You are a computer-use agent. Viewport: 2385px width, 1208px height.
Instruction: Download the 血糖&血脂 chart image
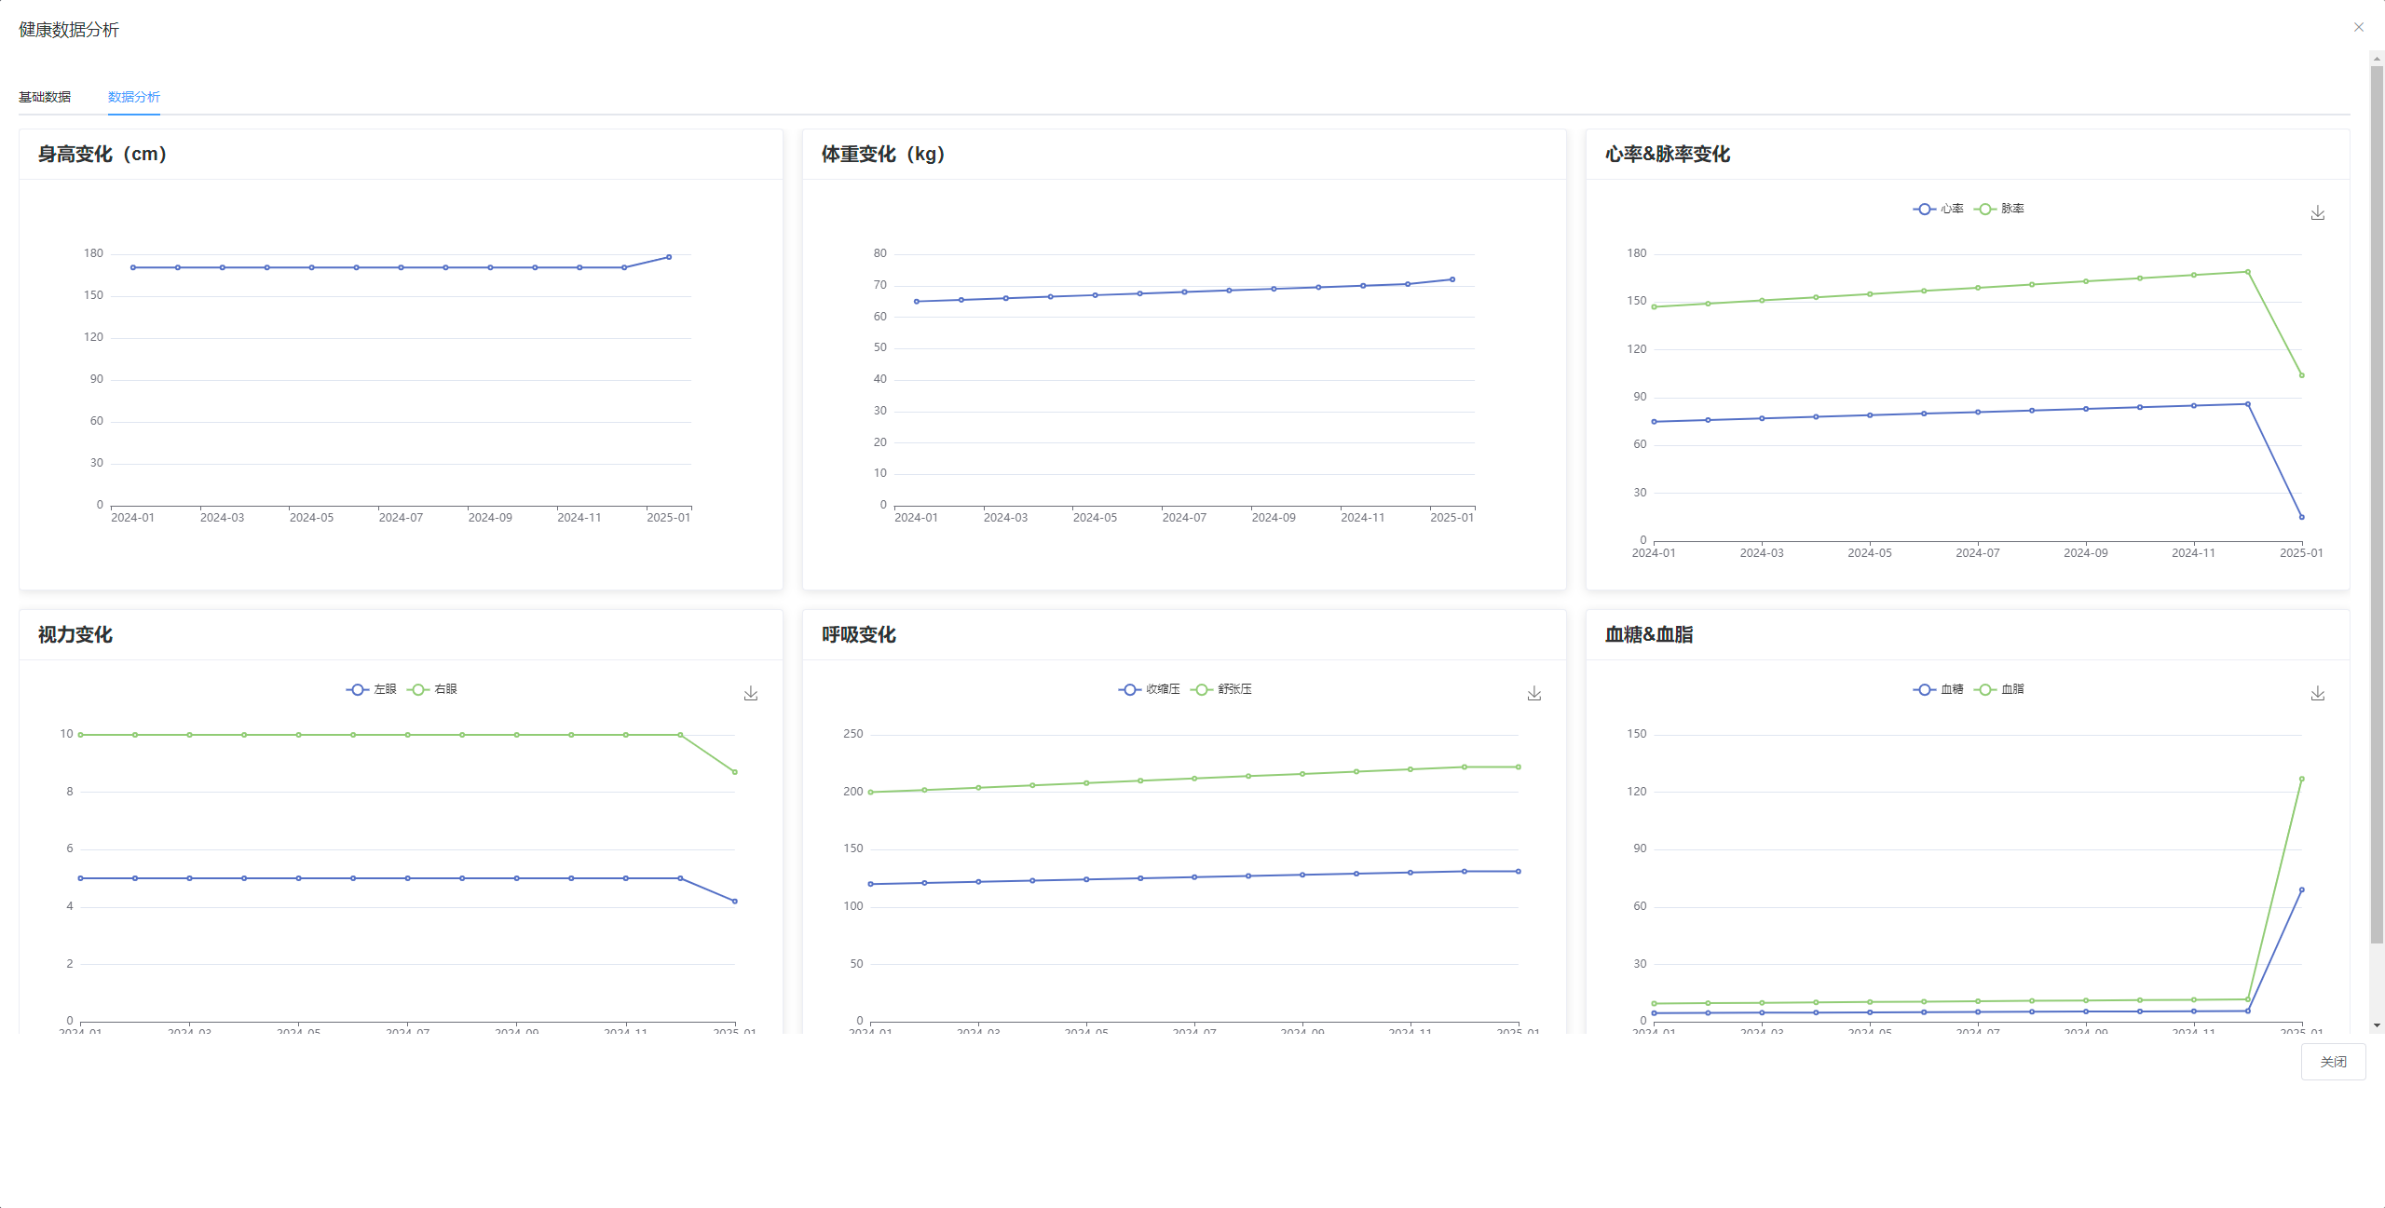pyautogui.click(x=2318, y=694)
